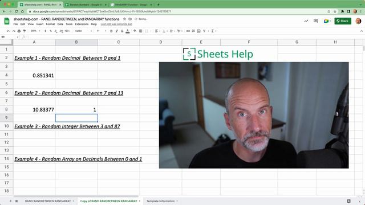Open the Format menu
The image size is (365, 205).
[x=50, y=24]
